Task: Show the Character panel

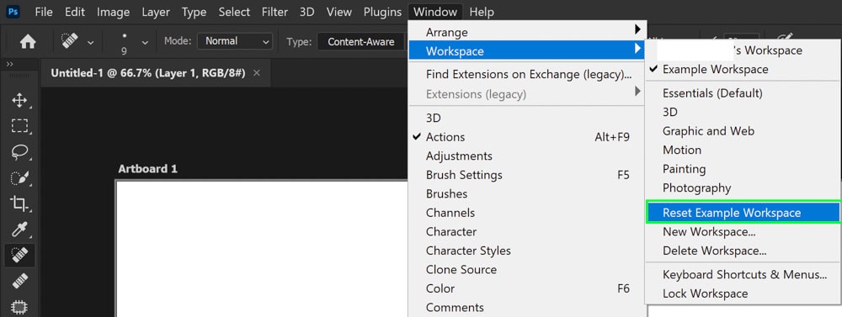Action: (527, 232)
